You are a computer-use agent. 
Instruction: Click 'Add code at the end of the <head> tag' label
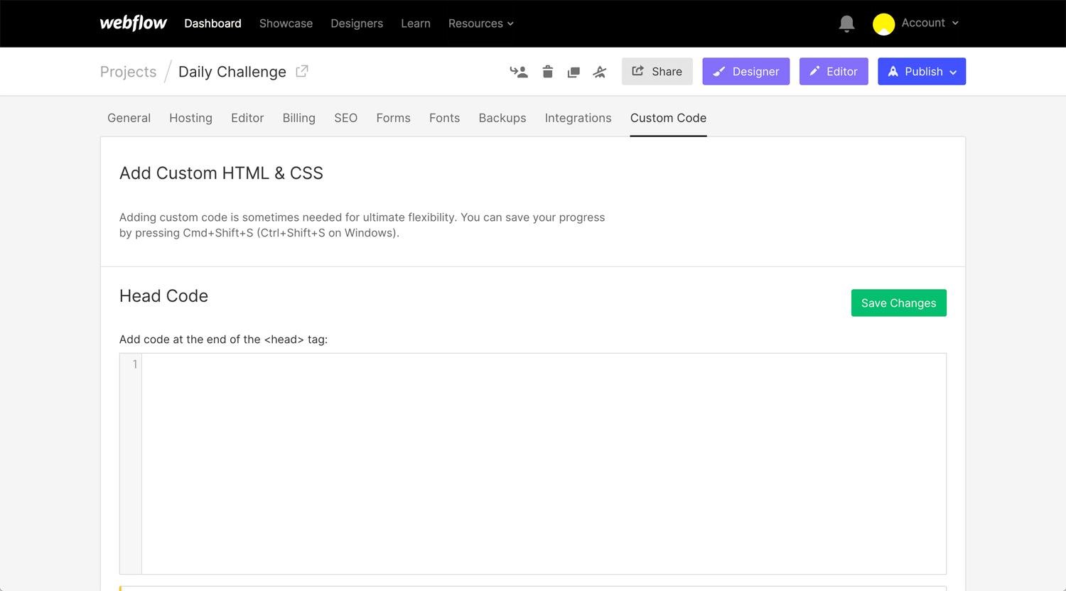click(223, 340)
